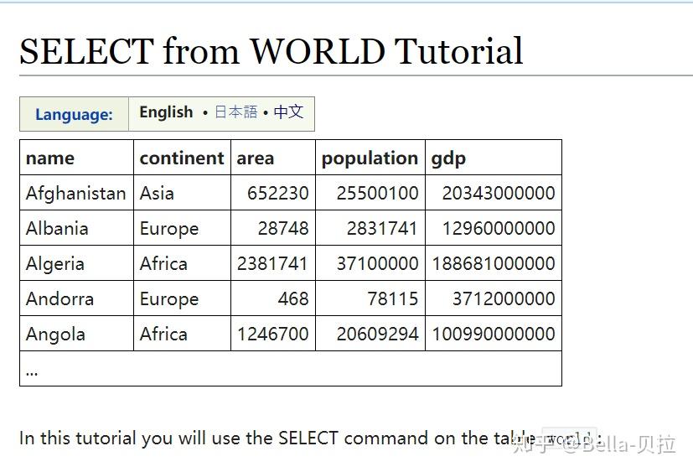Viewport: 693px width, 472px height.
Task: Click gdp value 3712000000
Action: [x=494, y=298]
